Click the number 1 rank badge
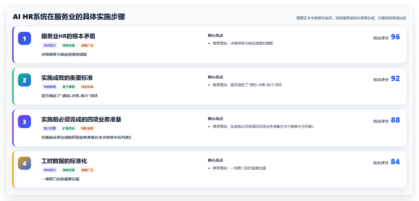The image size is (419, 201). (x=24, y=38)
